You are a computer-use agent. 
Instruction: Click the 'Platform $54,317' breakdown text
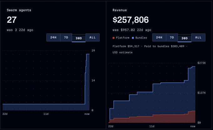click(x=126, y=46)
